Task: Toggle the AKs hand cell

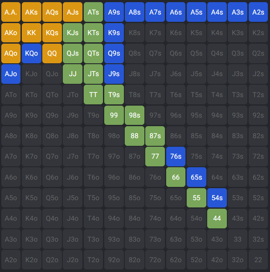Action: [x=31, y=12]
